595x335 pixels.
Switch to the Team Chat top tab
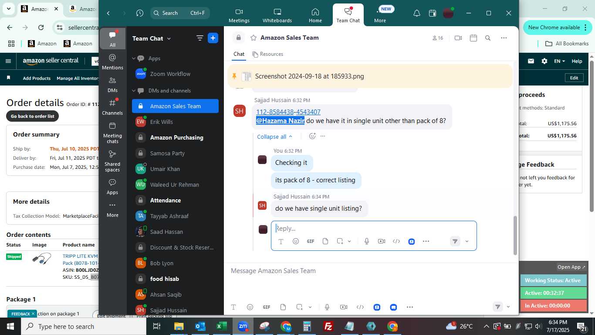348,16
